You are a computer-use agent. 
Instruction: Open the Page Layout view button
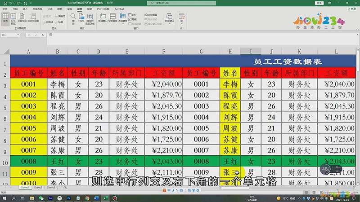(22, 18)
